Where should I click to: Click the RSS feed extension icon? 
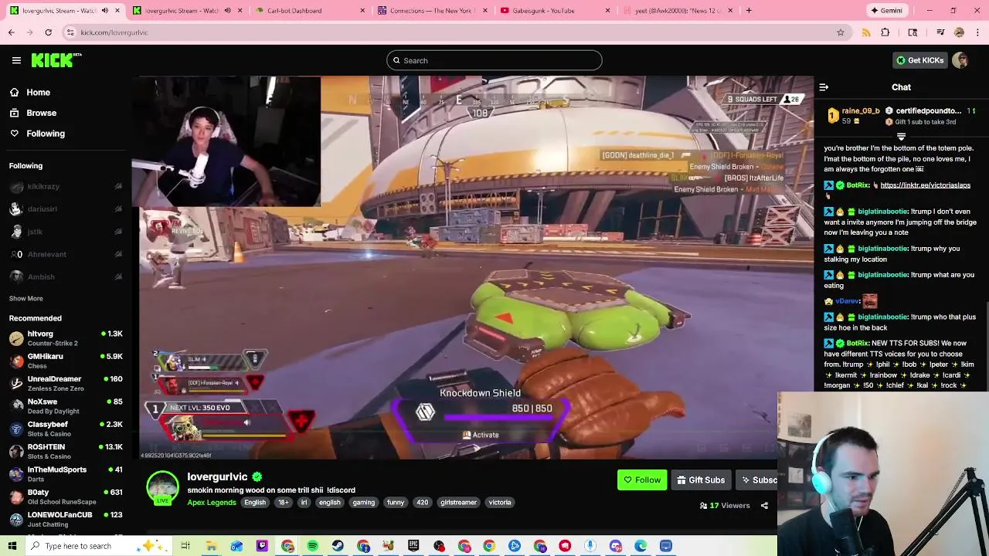coord(865,32)
